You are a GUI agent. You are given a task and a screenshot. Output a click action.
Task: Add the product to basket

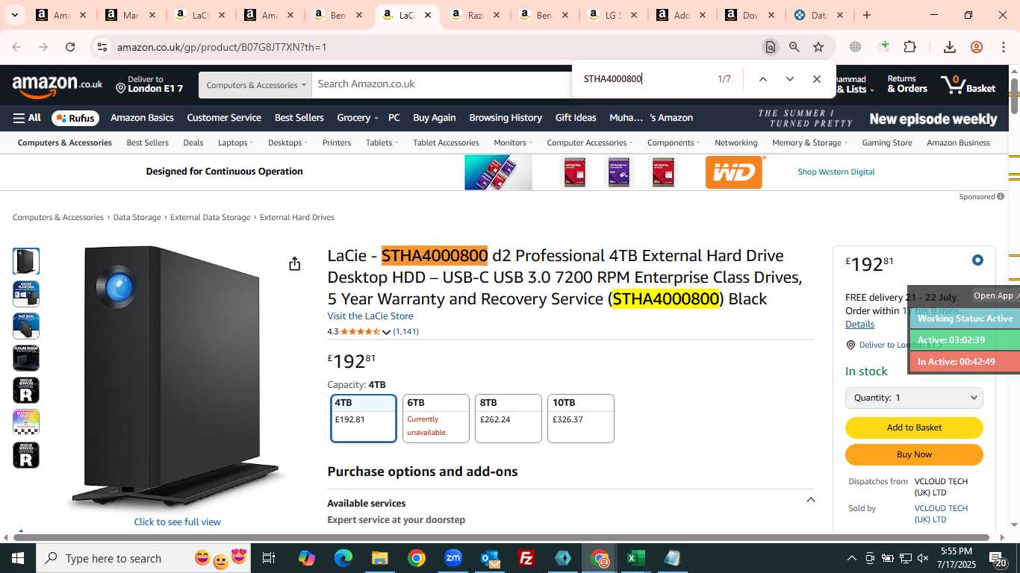pyautogui.click(x=914, y=428)
